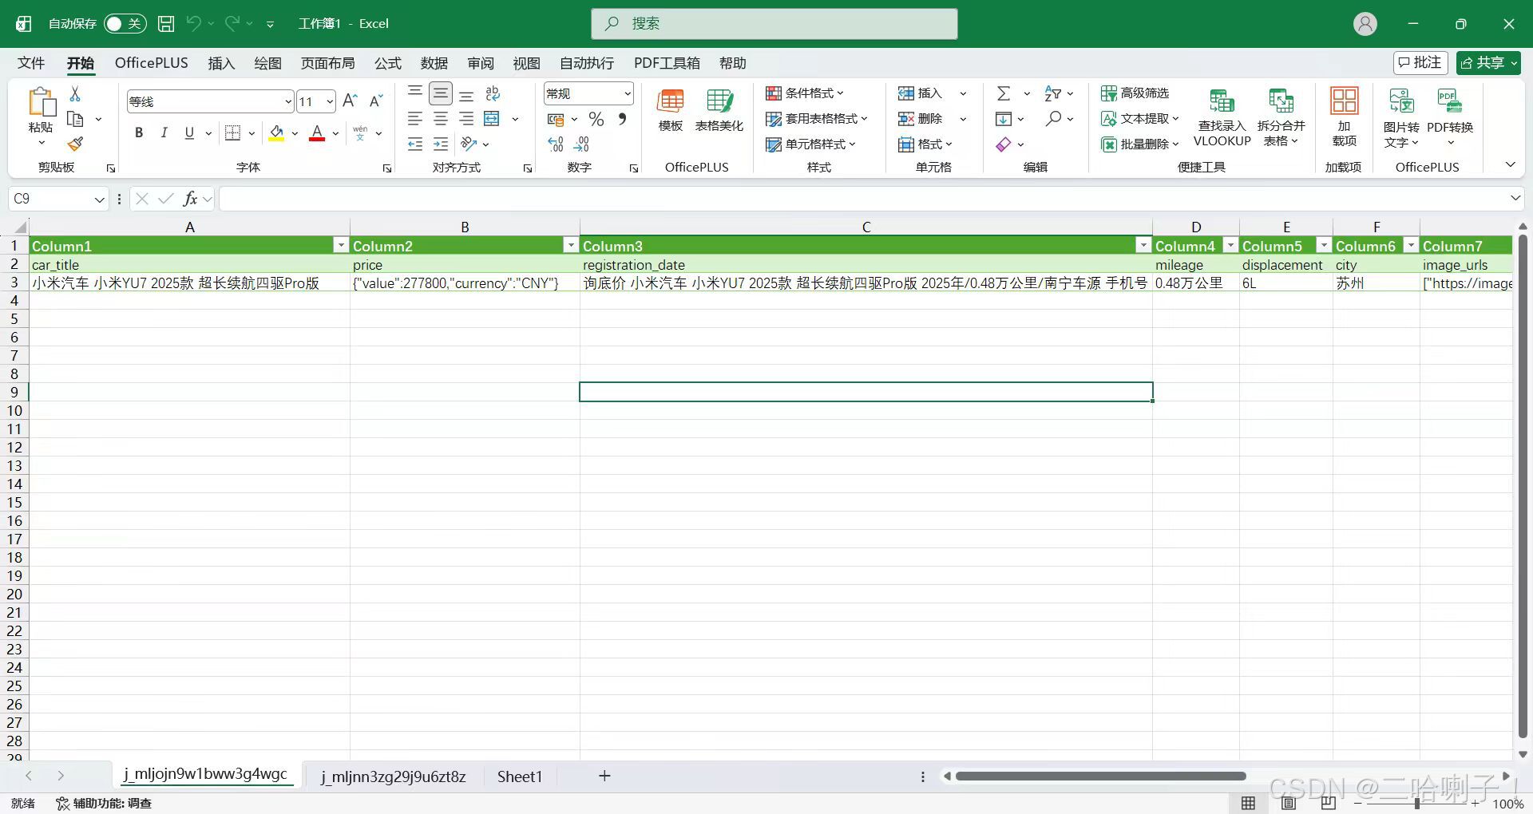Screen dimensions: 1533x814
Task: Open the 查找录入 VLOOKUP tool
Action: pyautogui.click(x=1222, y=117)
